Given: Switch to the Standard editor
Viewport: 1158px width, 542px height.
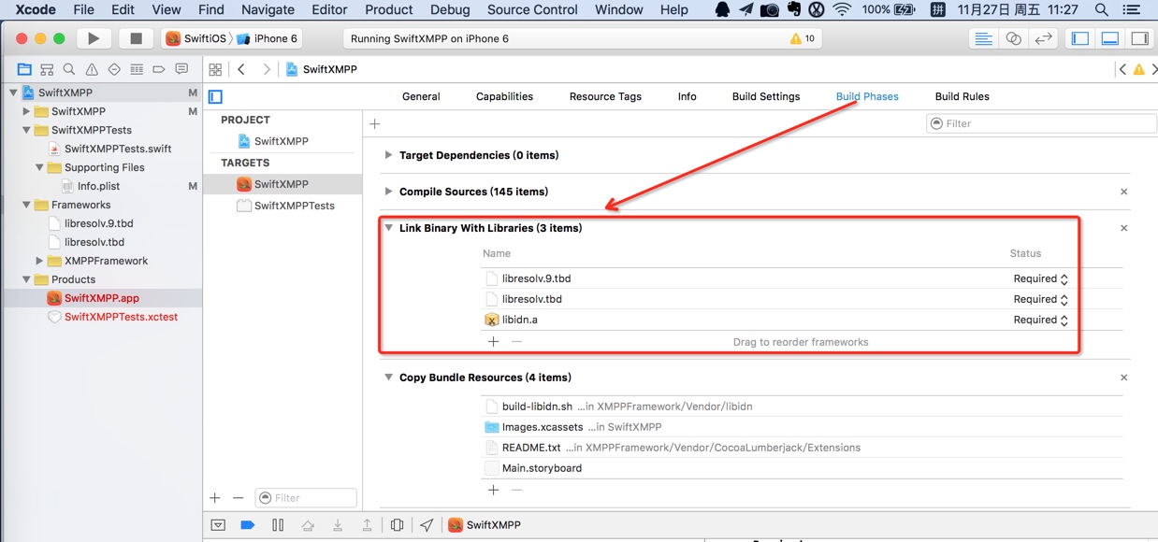Looking at the screenshot, I should click(983, 38).
